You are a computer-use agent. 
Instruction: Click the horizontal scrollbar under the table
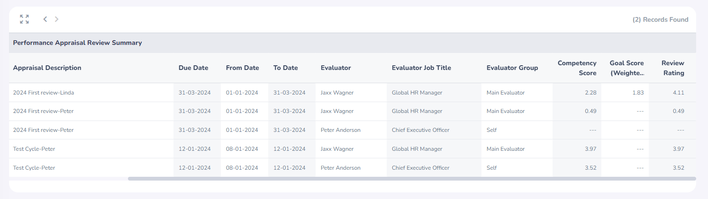pos(412,179)
